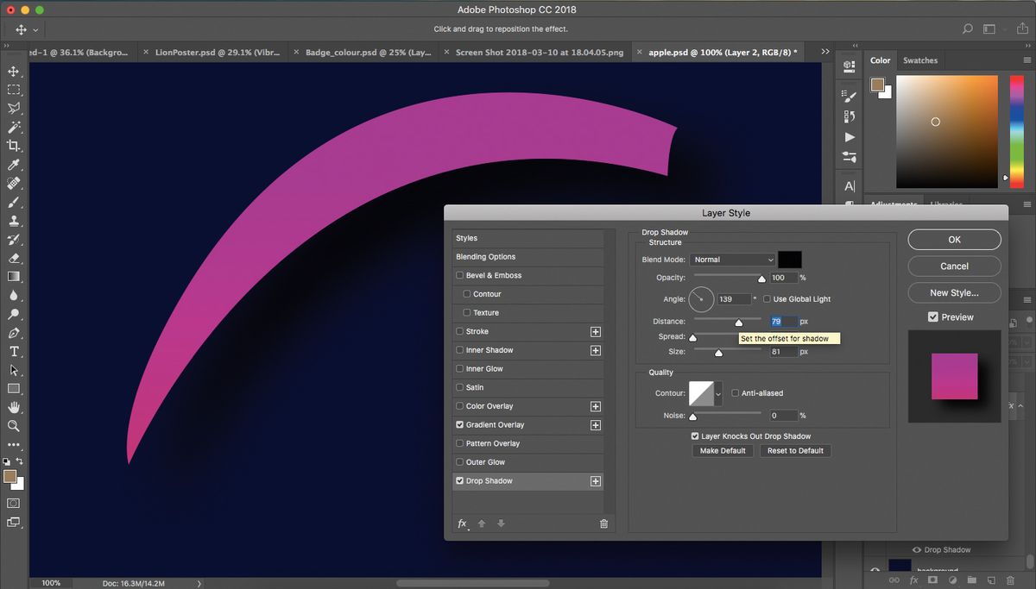Open the Contour shape picker

pyautogui.click(x=717, y=392)
